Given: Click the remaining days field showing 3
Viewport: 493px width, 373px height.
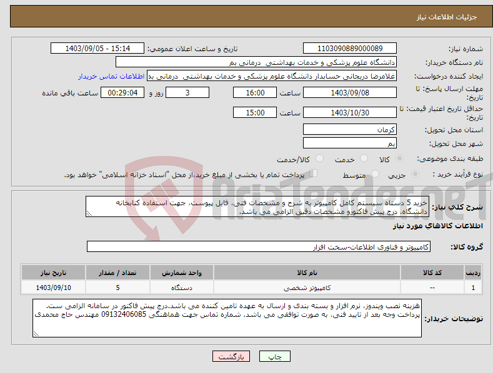Looking at the screenshot, I should (187, 92).
